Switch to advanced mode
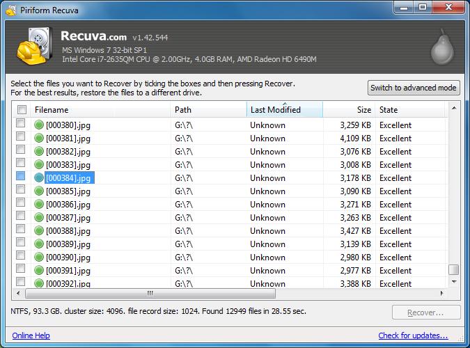Image resolution: width=470 pixels, height=348 pixels. tap(414, 88)
